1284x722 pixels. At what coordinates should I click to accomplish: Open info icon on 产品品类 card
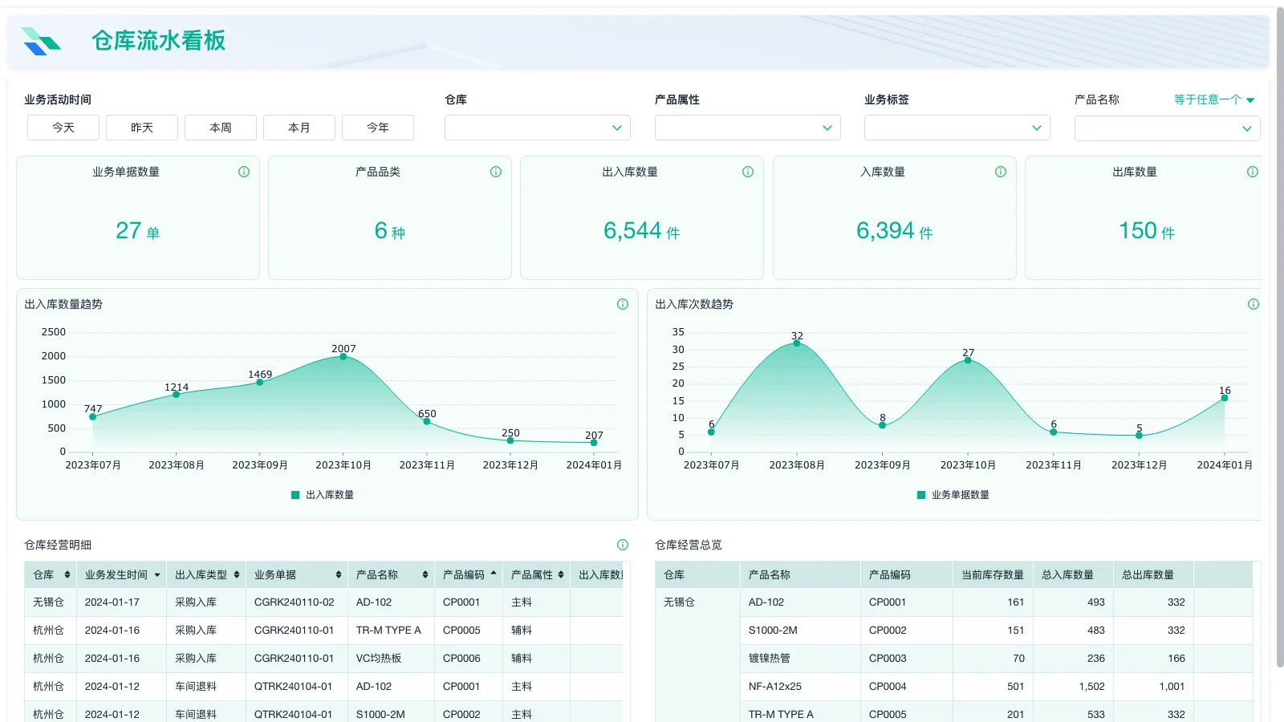(496, 172)
